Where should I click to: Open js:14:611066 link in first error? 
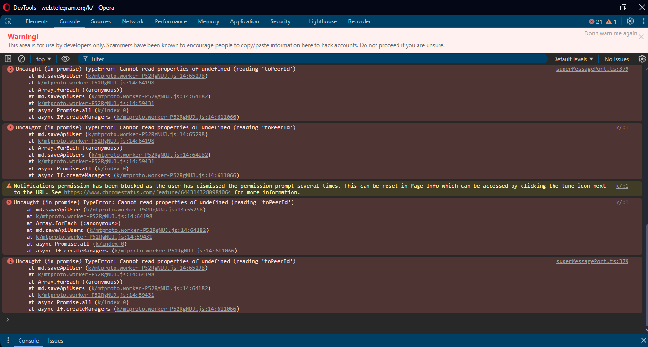[177, 117]
